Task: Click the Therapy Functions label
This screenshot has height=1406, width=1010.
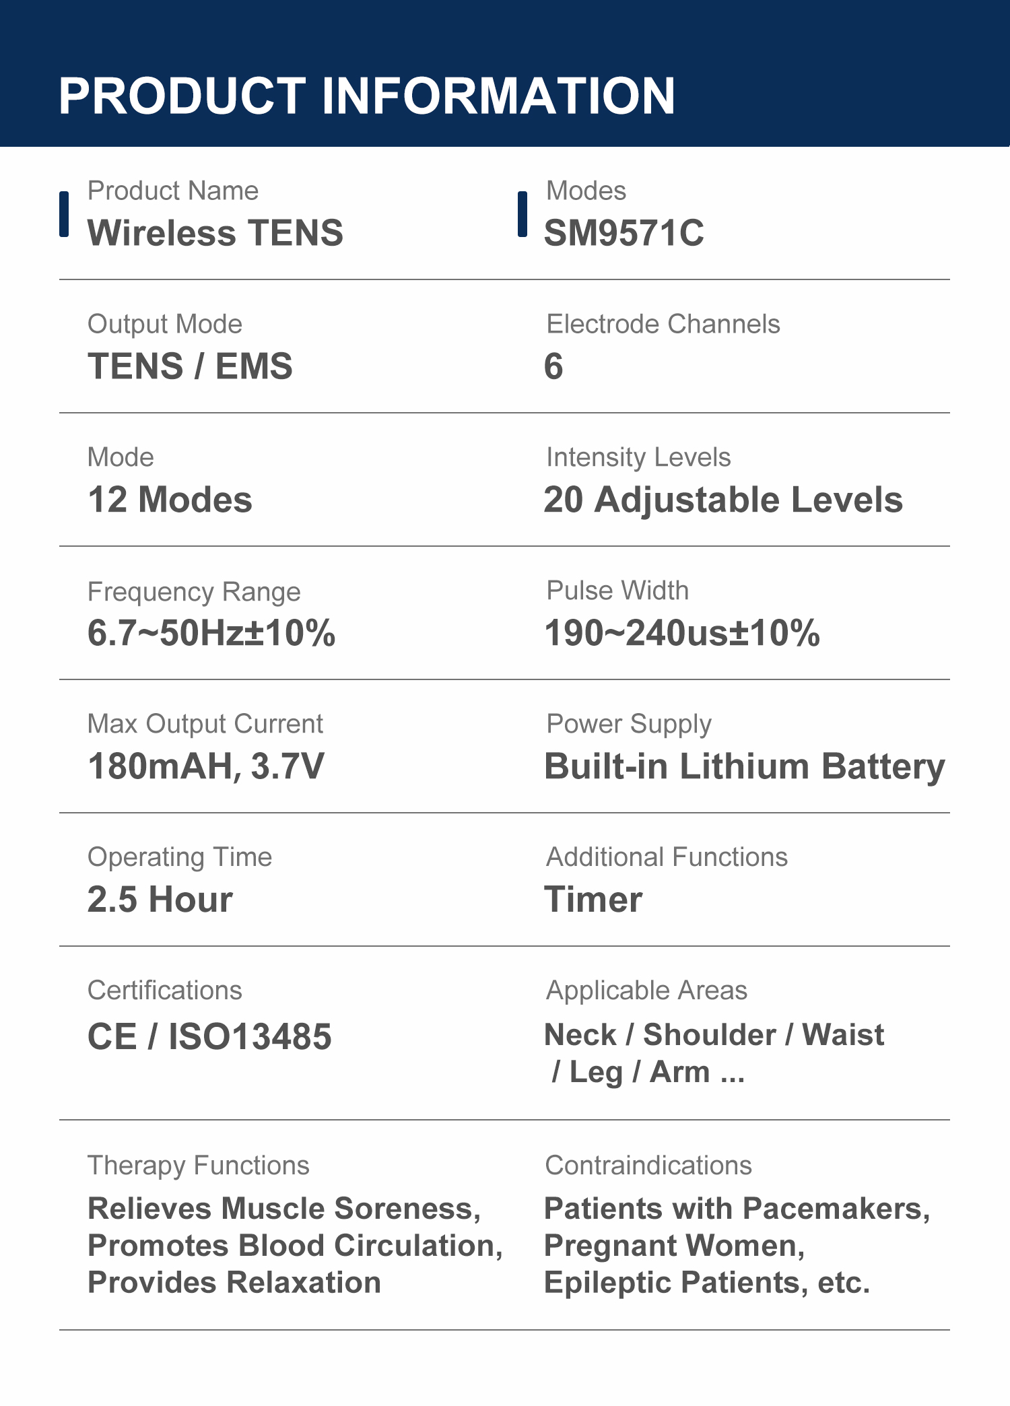Action: click(199, 1166)
